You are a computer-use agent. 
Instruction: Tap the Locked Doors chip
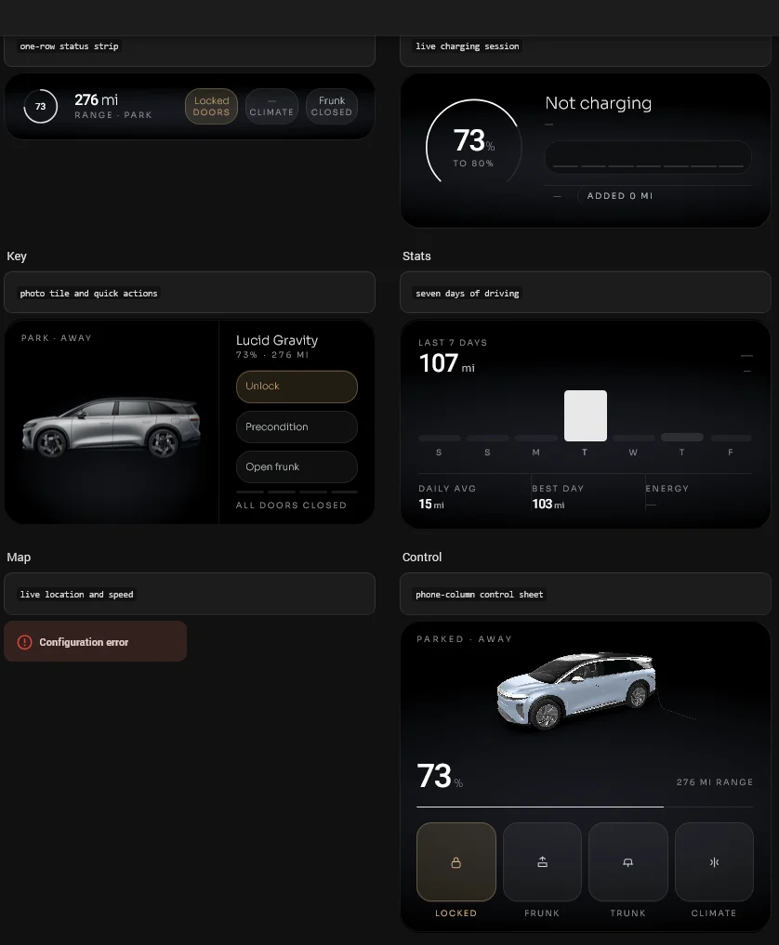211,107
